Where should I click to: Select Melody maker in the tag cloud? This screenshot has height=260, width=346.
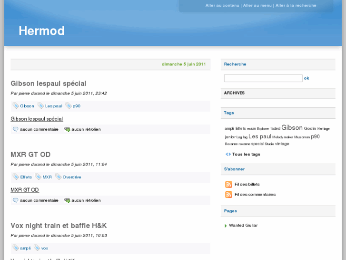[282, 137]
